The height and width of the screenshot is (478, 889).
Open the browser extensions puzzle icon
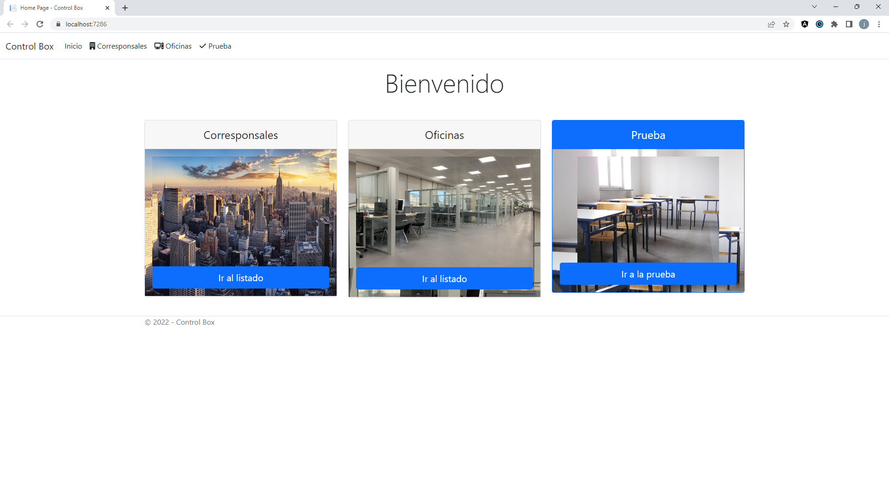click(x=835, y=24)
